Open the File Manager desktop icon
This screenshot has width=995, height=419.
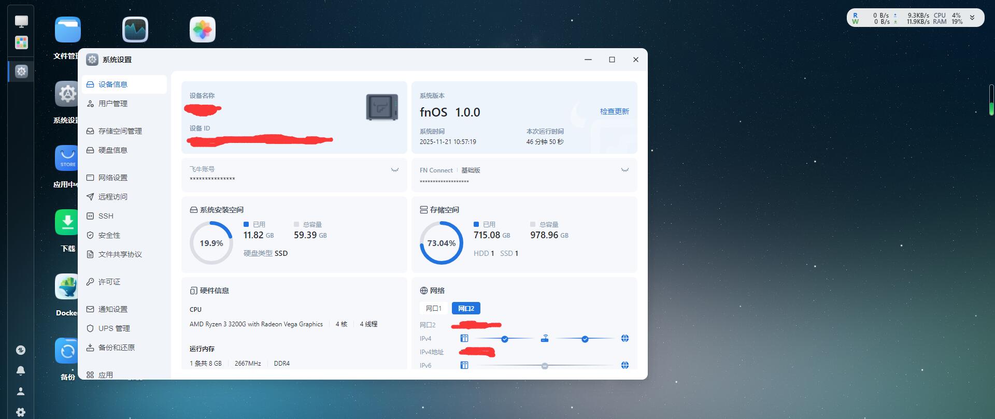pos(68,30)
